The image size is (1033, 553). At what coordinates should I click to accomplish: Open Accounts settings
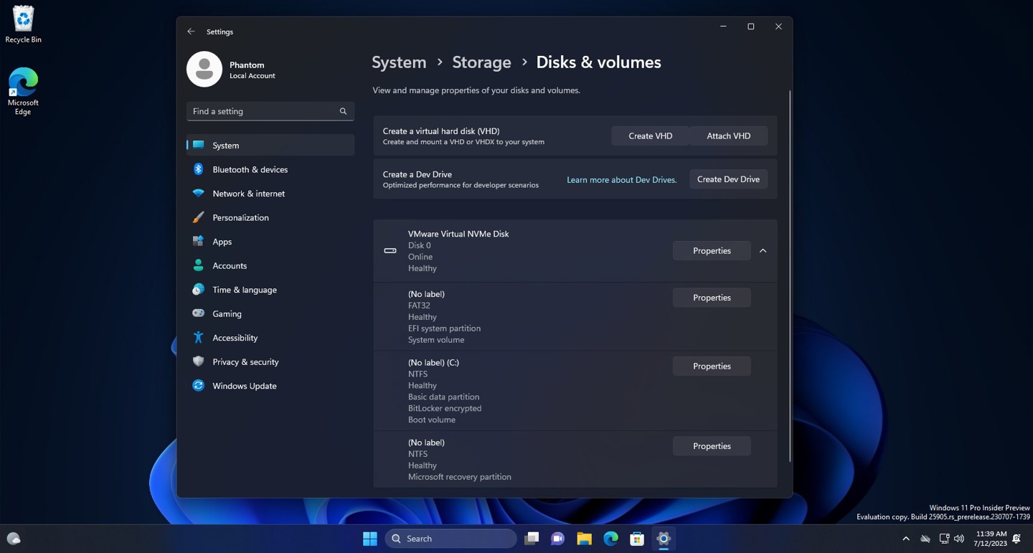tap(230, 265)
